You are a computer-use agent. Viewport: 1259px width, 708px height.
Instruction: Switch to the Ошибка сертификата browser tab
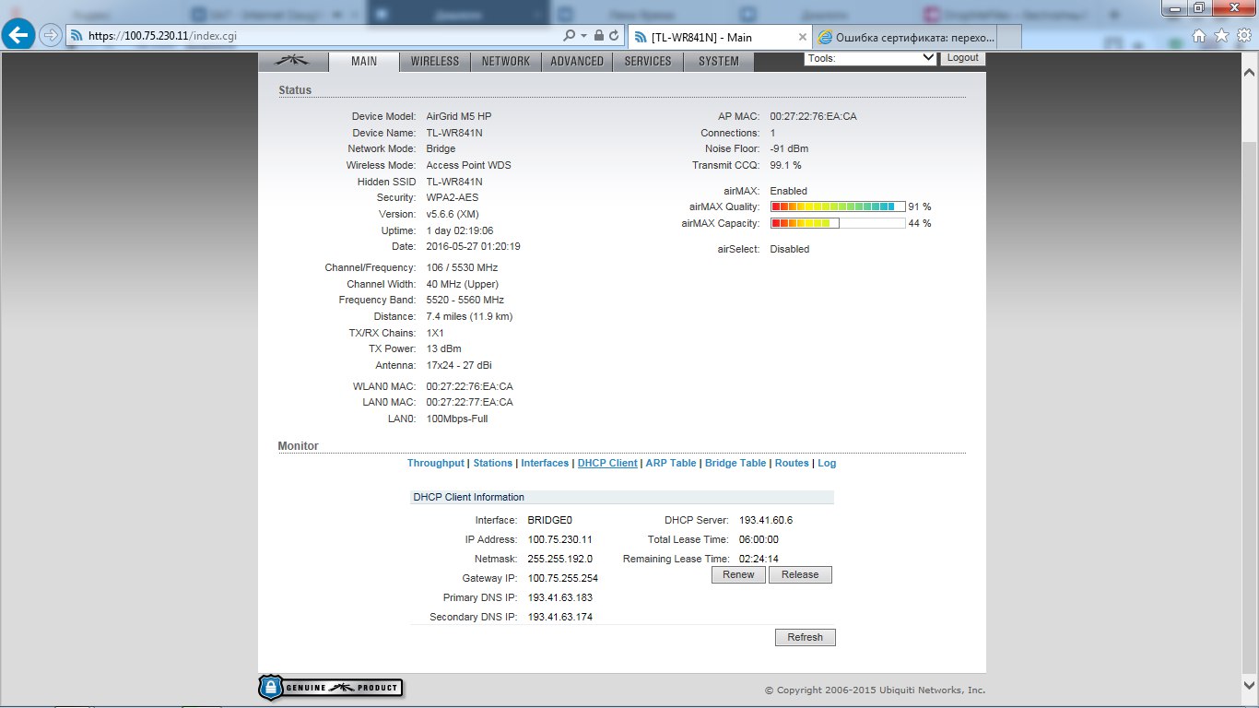point(905,37)
